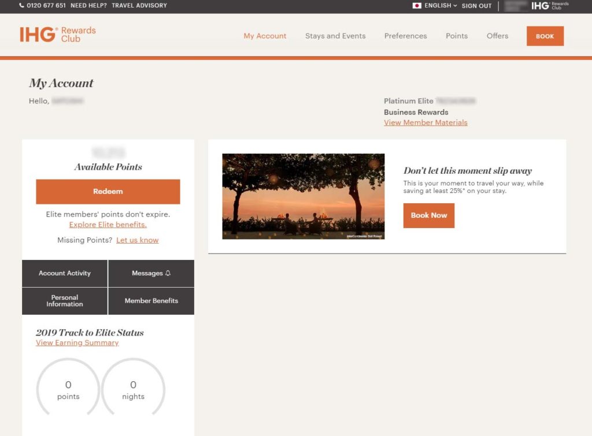Click the Business Rewards label
The height and width of the screenshot is (436, 592).
tap(416, 112)
